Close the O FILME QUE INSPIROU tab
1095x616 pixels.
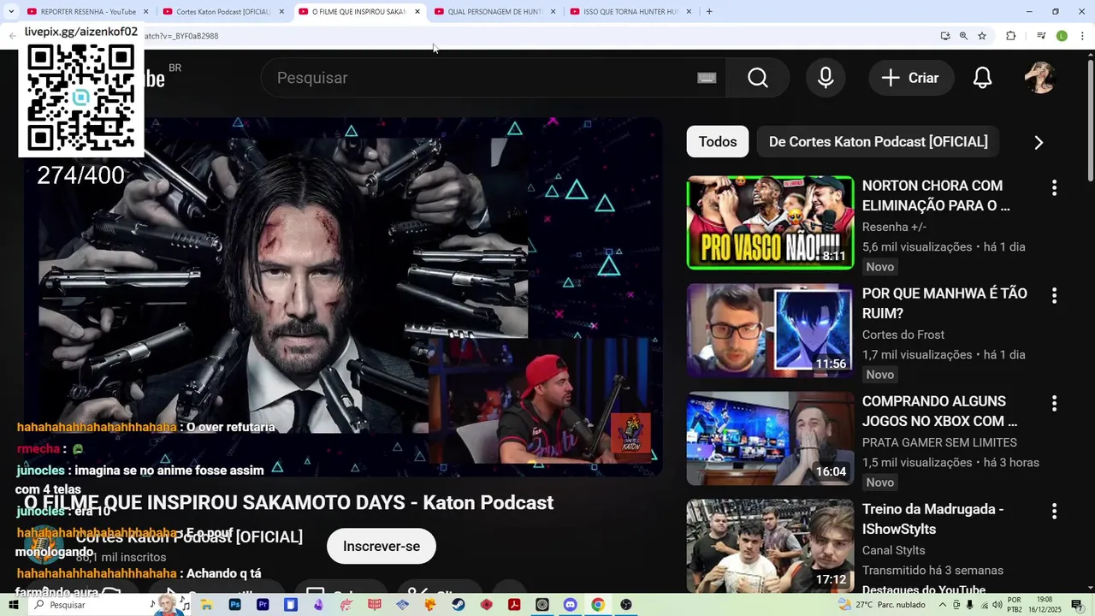tap(417, 12)
